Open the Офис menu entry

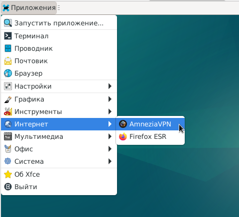click(x=59, y=149)
